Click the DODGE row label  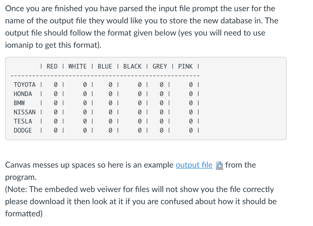pyautogui.click(x=23, y=130)
